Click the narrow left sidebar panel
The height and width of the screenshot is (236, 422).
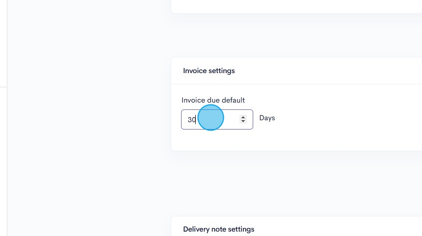pyautogui.click(x=3, y=118)
